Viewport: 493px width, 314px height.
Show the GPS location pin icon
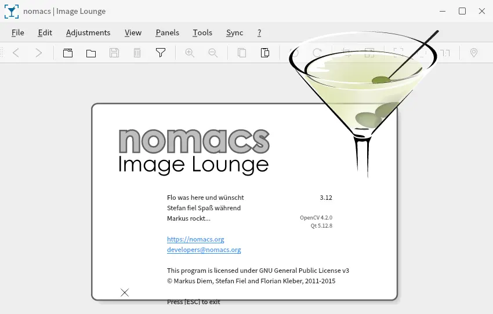click(x=473, y=53)
